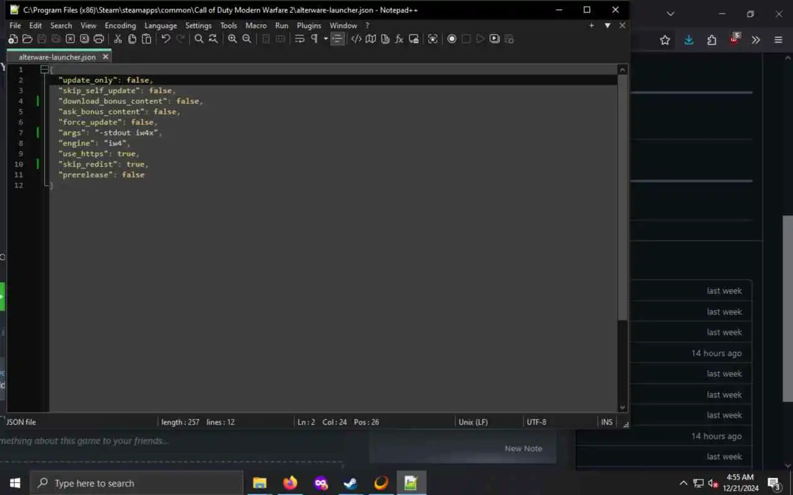Toggle Show All Characters pilcrow icon

[314, 39]
